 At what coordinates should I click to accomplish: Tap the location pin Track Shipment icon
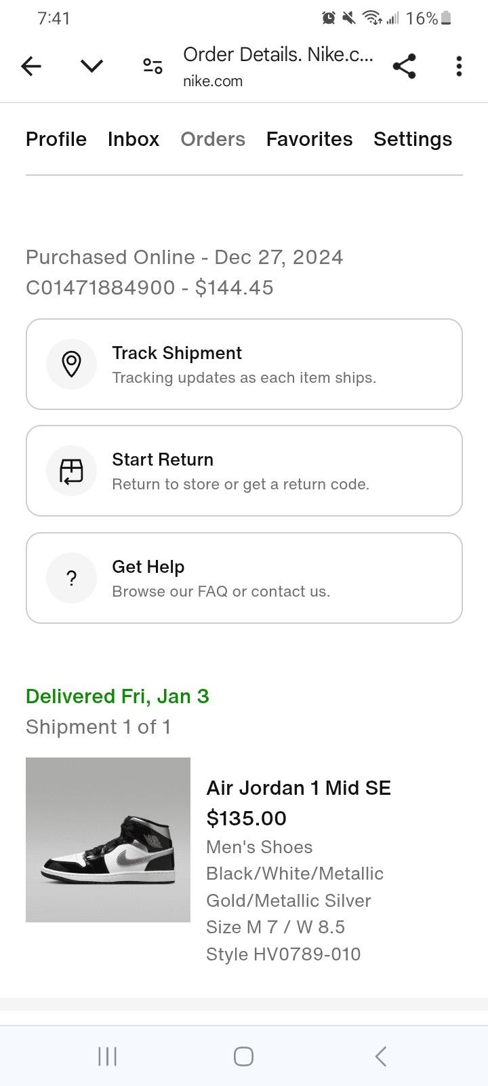tap(71, 364)
